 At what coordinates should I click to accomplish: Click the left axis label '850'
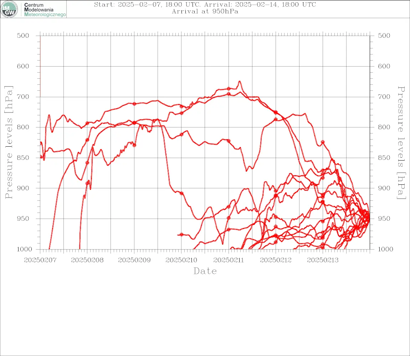pos(23,158)
